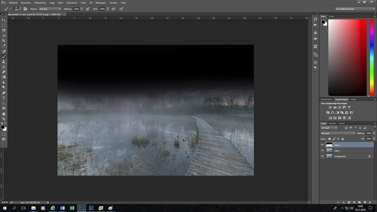Toggle pressure for opacity button
This screenshot has width=377, height=212.
(x=87, y=9)
